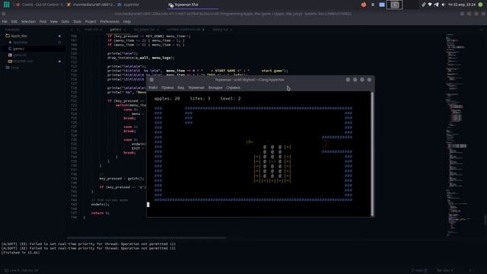Click the date and time clock
Viewport: 487px width, 274px height.
tap(462, 5)
